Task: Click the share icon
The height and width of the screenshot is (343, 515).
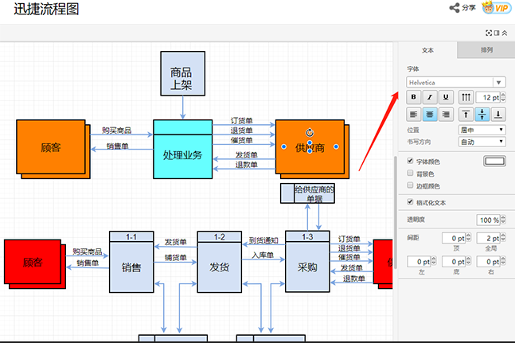Action: coord(455,7)
